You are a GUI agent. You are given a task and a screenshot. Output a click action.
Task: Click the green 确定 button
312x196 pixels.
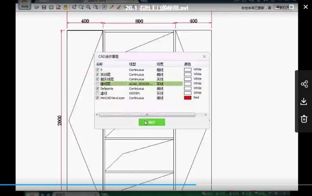coord(152,122)
